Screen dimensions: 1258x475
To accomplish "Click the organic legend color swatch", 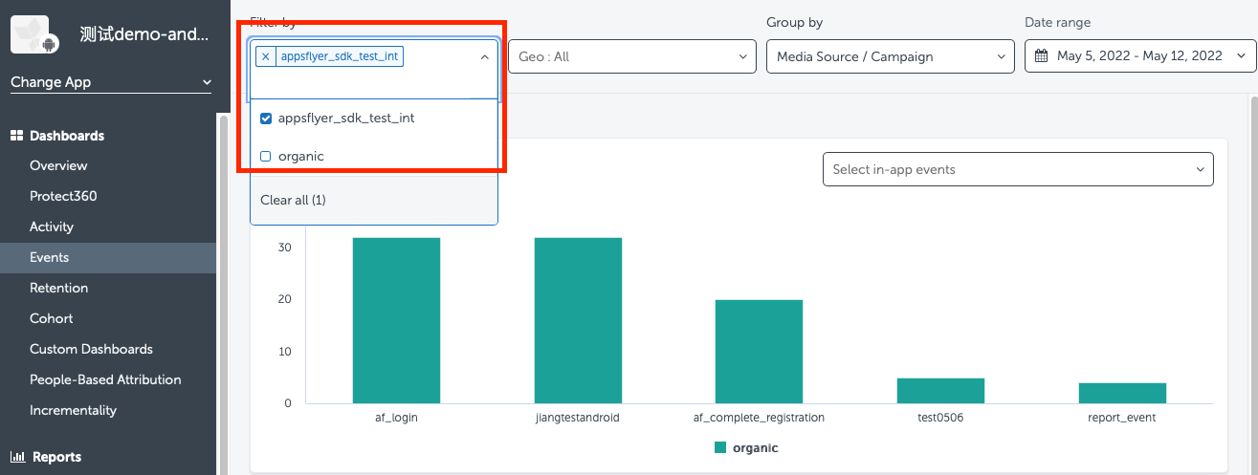I will [720, 447].
